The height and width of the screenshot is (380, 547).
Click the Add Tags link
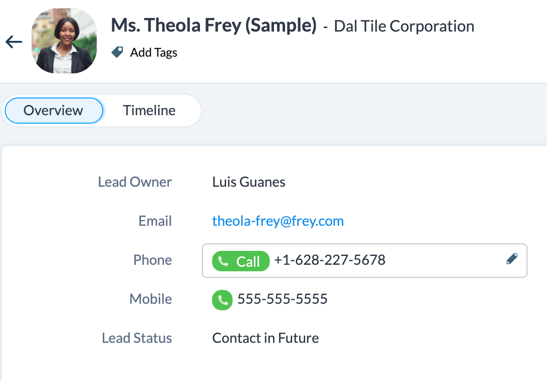(x=153, y=52)
